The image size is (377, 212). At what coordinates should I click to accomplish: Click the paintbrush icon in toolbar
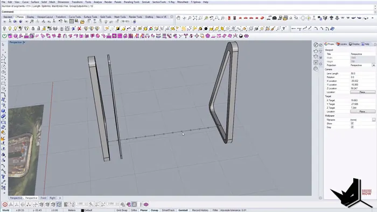[x=273, y=29]
